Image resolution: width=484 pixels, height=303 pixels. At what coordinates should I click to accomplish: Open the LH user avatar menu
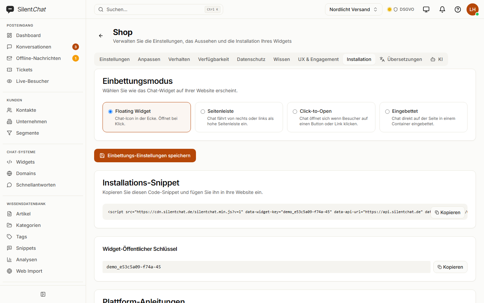coord(473,9)
